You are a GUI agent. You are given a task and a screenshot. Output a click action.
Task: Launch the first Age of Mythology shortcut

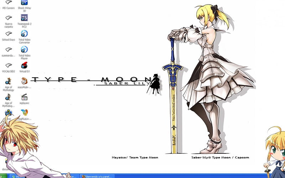coord(8,84)
